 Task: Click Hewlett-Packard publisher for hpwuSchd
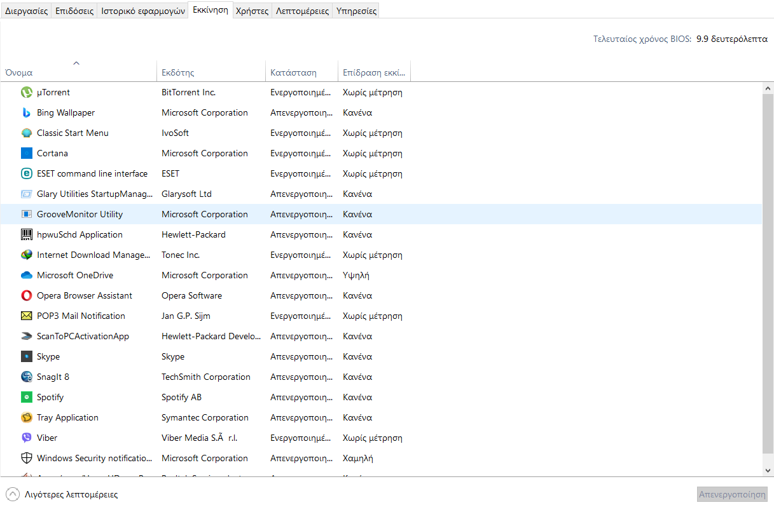(193, 234)
